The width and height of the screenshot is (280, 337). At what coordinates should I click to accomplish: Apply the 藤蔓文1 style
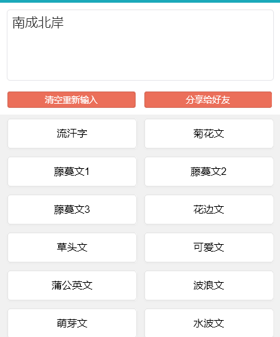pyautogui.click(x=72, y=172)
